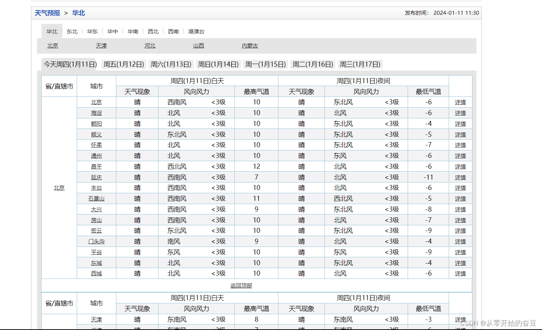The height and width of the screenshot is (330, 542).
Task: Open the 房山 city link
Action: [96, 220]
